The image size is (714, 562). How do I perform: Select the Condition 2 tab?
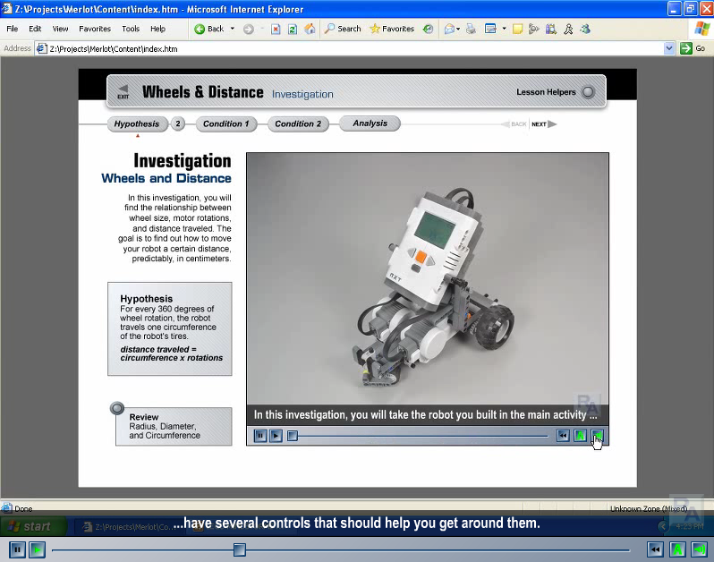click(298, 123)
